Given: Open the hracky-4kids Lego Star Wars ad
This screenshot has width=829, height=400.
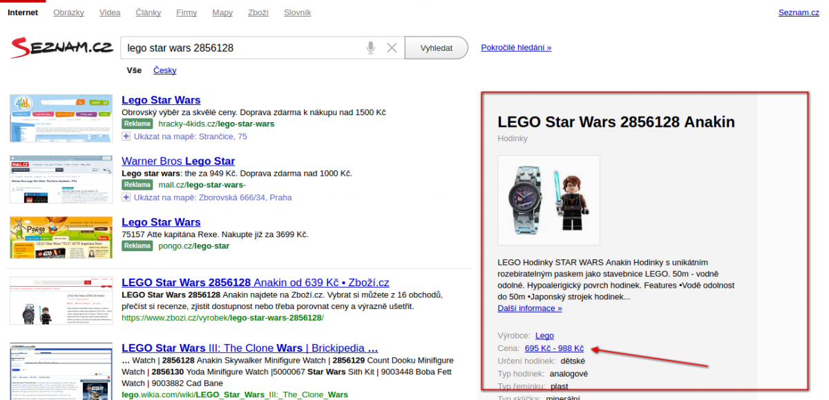Looking at the screenshot, I should click(x=161, y=100).
